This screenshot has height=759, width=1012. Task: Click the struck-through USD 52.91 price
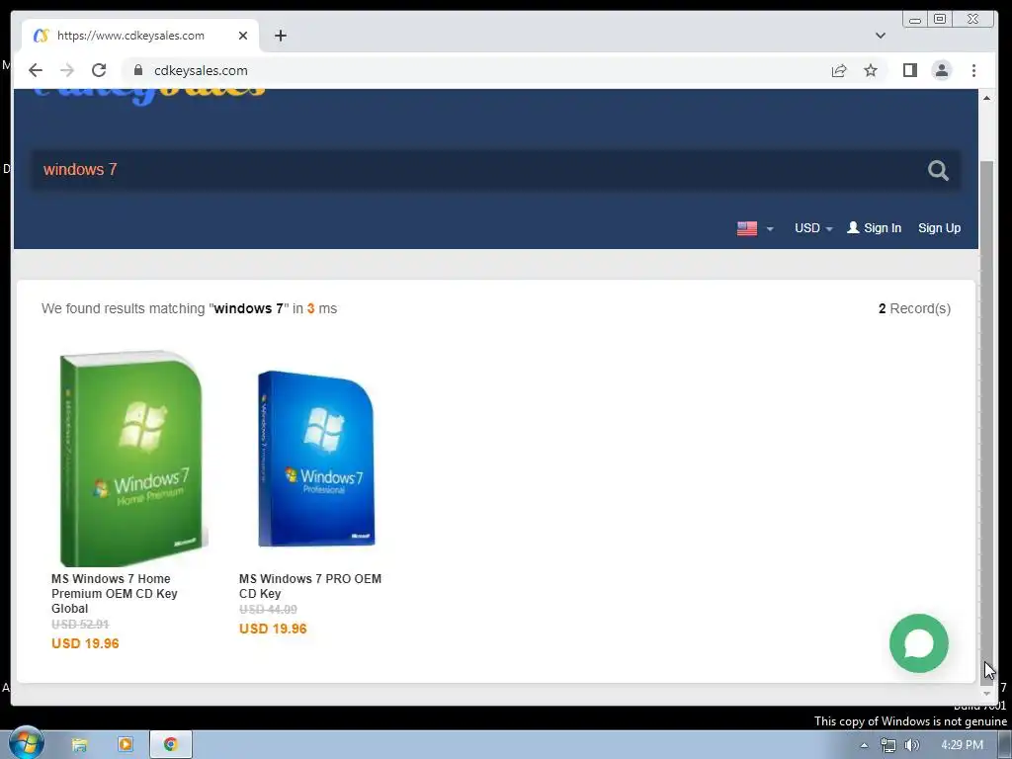80,625
